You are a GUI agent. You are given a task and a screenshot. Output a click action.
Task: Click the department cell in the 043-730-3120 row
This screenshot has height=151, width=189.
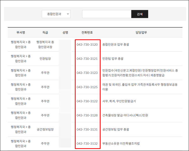pyautogui.click(x=21, y=44)
